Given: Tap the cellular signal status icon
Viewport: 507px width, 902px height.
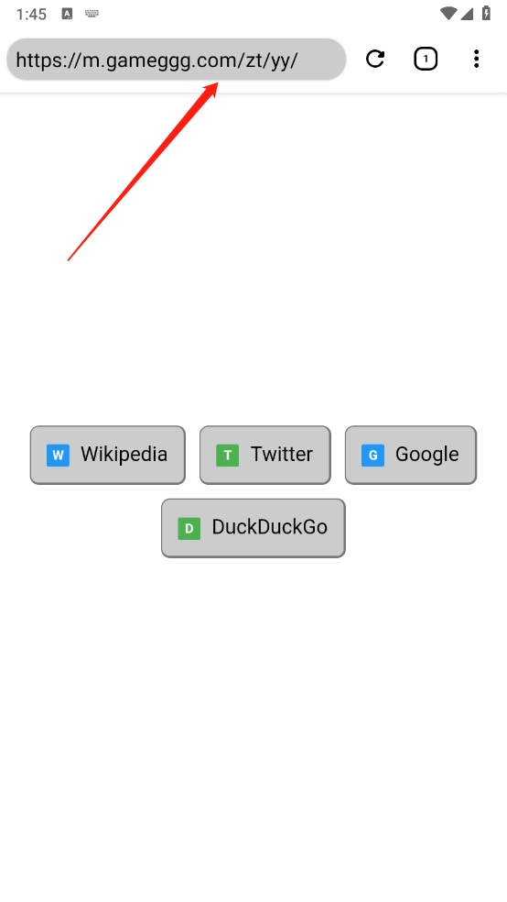Looking at the screenshot, I should tap(467, 13).
